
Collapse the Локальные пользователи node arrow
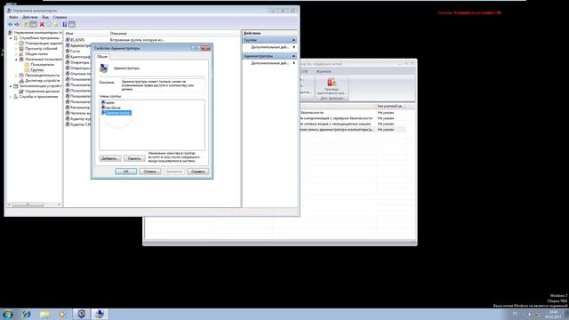pyautogui.click(x=16, y=60)
